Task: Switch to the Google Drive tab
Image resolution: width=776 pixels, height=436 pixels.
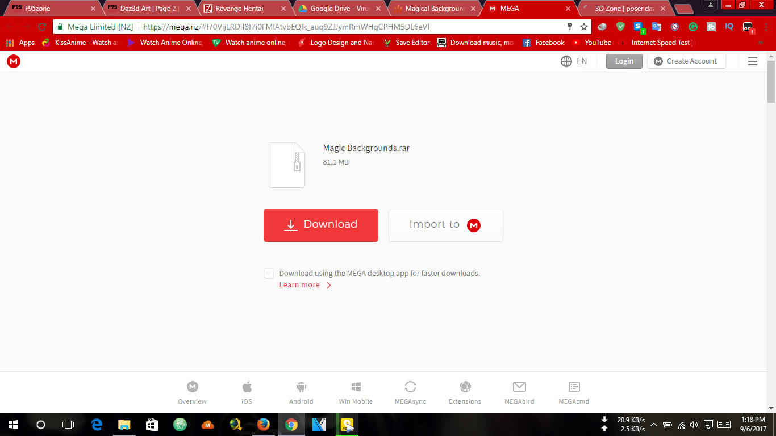Action: (x=339, y=9)
